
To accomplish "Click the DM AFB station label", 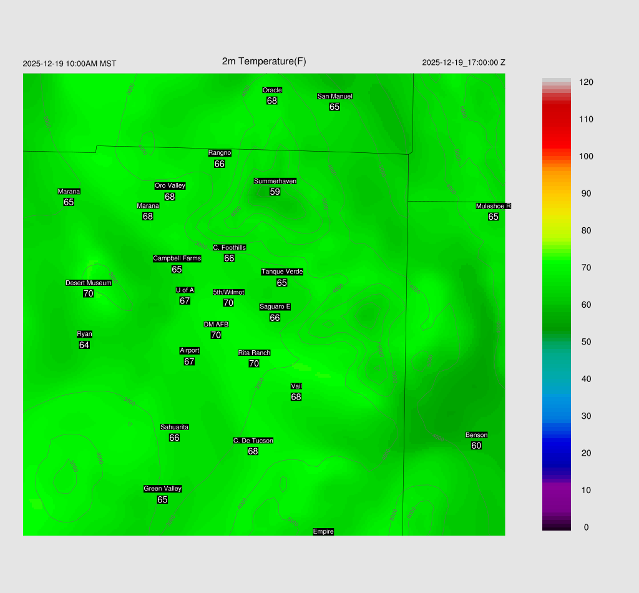I will coord(216,325).
